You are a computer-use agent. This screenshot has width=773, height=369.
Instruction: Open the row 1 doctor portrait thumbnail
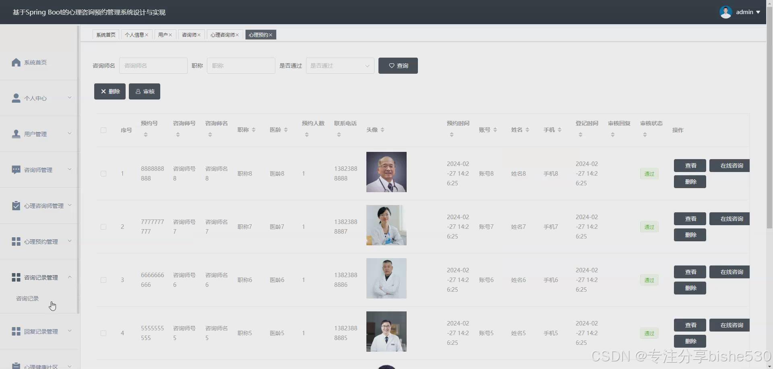[386, 172]
